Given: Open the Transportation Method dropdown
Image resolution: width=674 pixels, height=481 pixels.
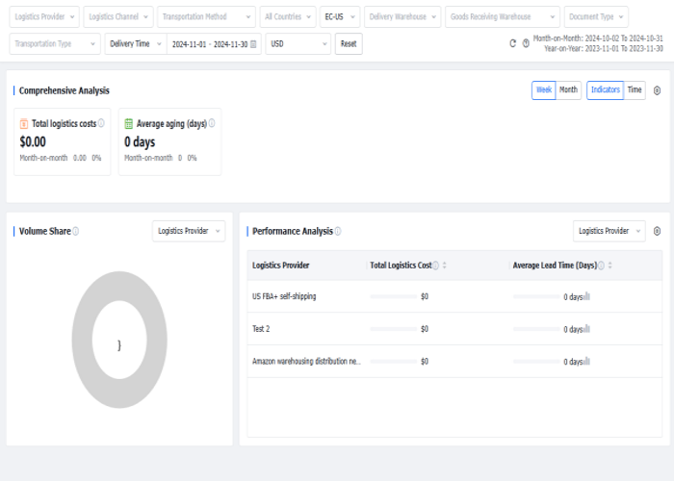Looking at the screenshot, I should (206, 16).
